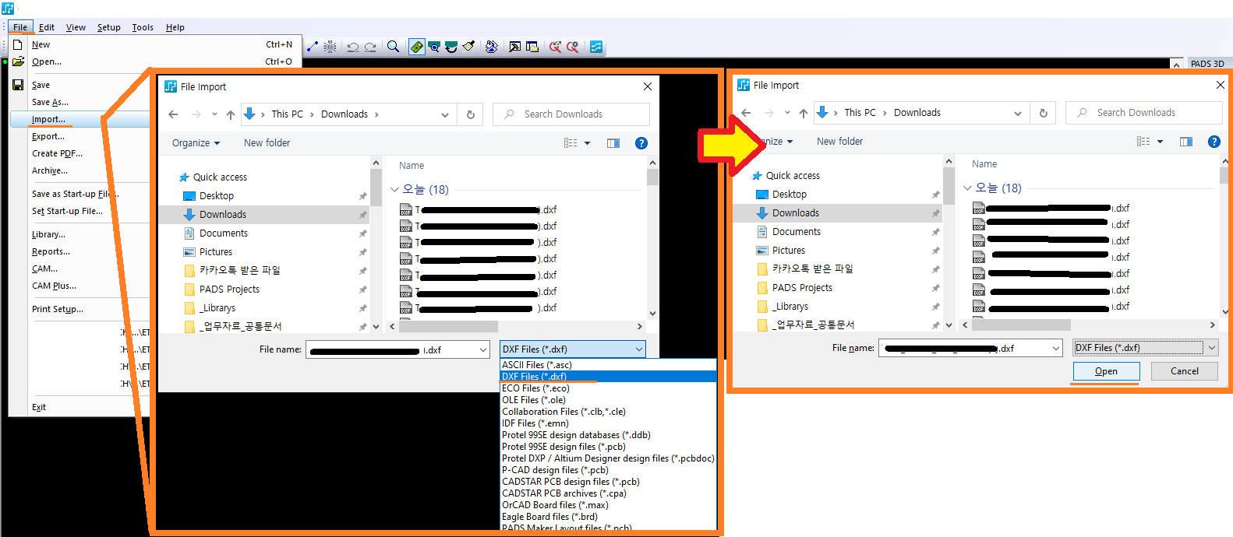Open view options arrow in right dialog
The height and width of the screenshot is (537, 1233).
pyautogui.click(x=1161, y=142)
